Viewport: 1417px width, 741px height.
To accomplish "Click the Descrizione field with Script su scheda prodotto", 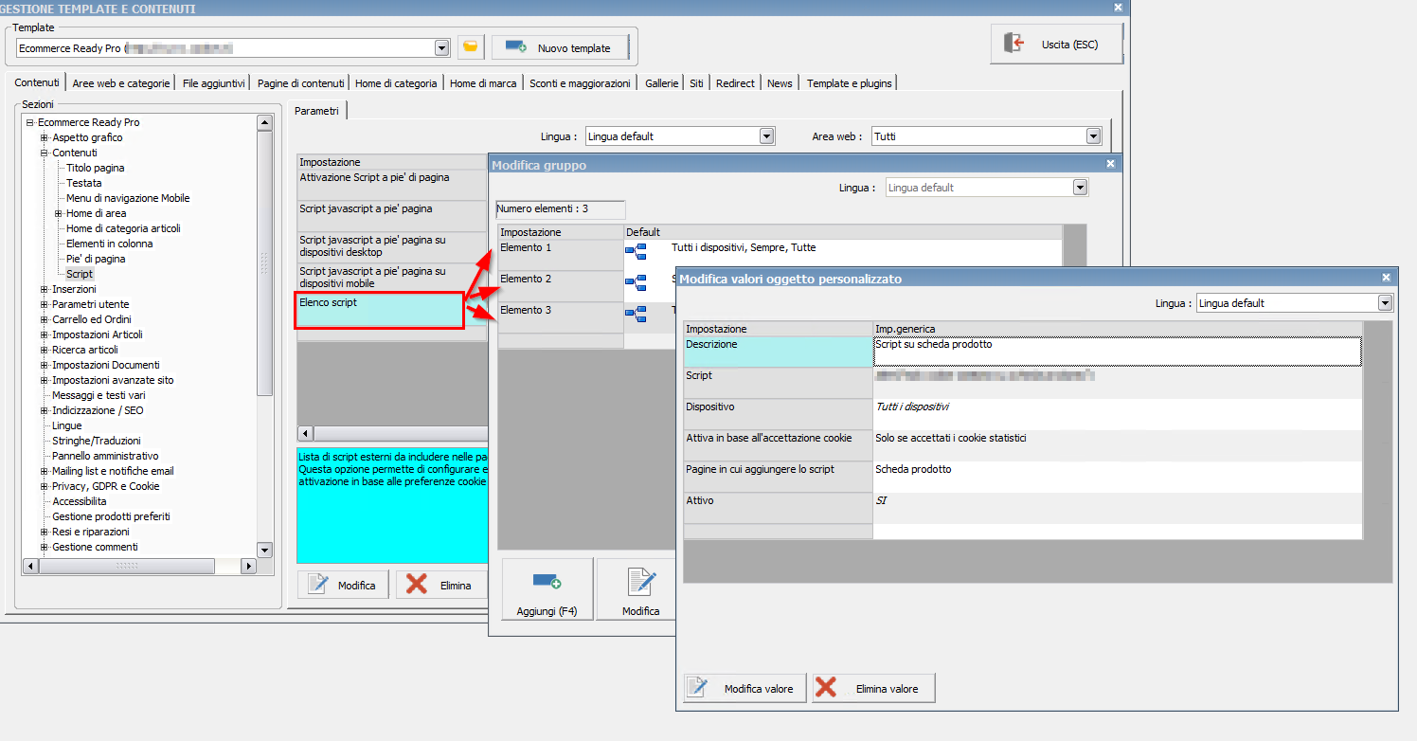I will click(x=1118, y=352).
